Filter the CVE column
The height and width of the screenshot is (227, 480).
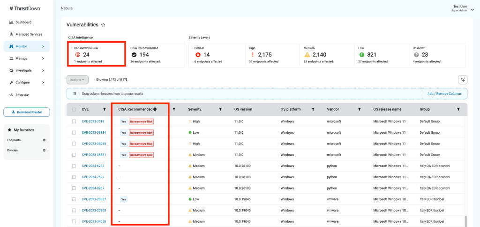105,109
